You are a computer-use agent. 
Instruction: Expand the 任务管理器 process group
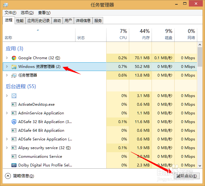[x=7, y=75]
